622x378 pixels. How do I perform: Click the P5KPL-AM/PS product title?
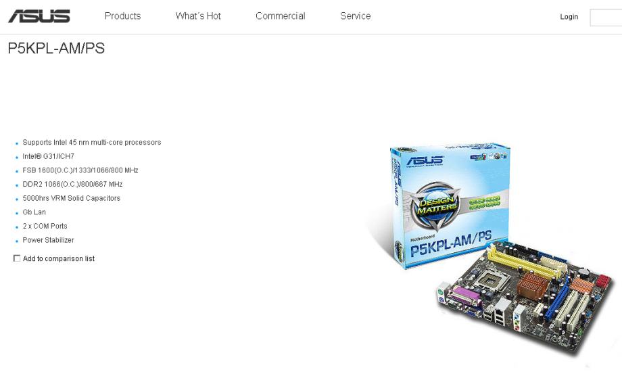tap(56, 49)
